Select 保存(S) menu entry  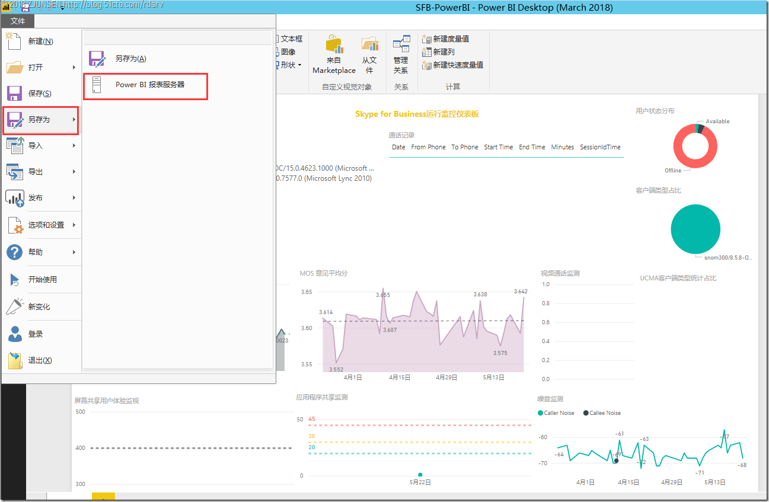pos(42,94)
